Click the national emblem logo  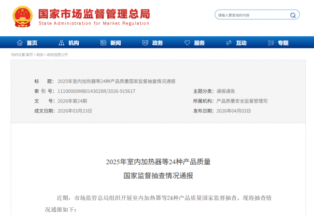(22, 16)
